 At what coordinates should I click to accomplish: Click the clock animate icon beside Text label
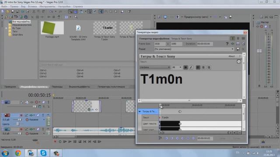239,61
